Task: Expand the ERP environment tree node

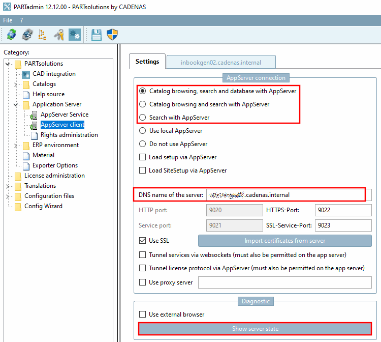Action: 16,146
